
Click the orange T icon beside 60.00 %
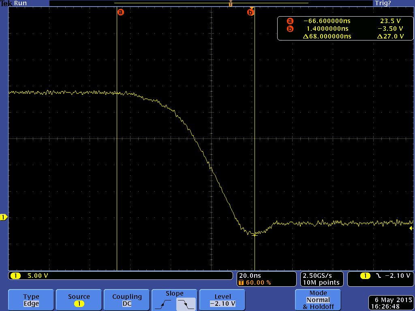241,283
